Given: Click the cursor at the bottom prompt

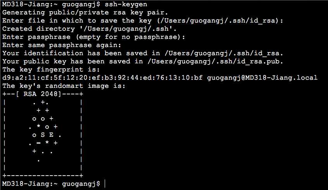Looking at the screenshot, I should point(105,183).
